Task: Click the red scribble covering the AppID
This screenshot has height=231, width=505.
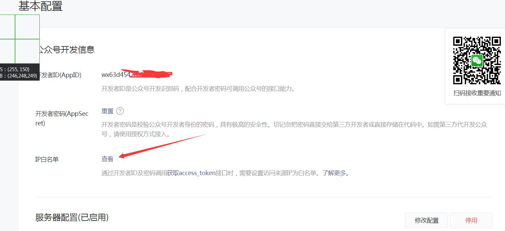Action: pyautogui.click(x=147, y=72)
